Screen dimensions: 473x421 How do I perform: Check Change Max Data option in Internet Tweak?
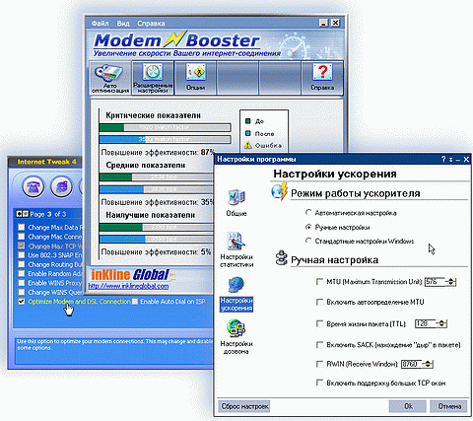point(22,227)
